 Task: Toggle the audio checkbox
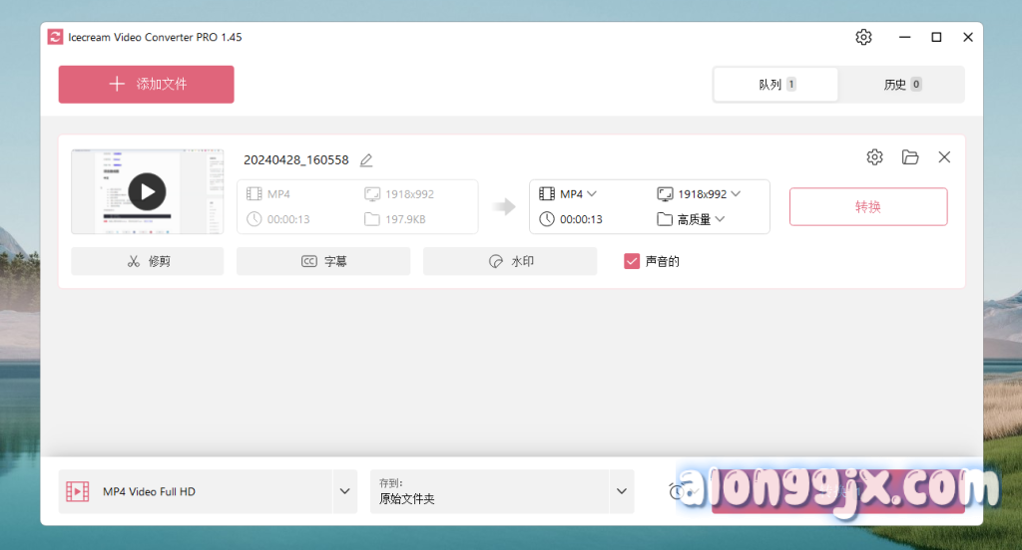(632, 261)
